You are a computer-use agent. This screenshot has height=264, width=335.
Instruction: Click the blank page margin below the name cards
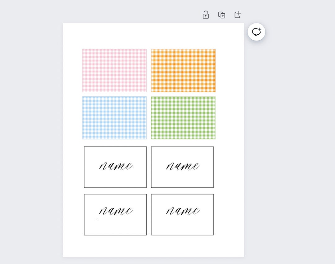pyautogui.click(x=154, y=246)
